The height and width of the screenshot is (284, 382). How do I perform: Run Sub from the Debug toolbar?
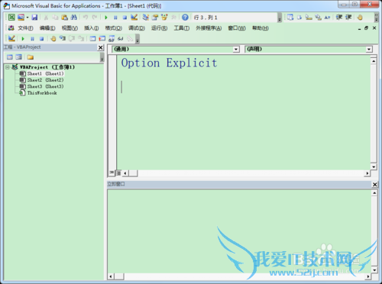(23, 39)
